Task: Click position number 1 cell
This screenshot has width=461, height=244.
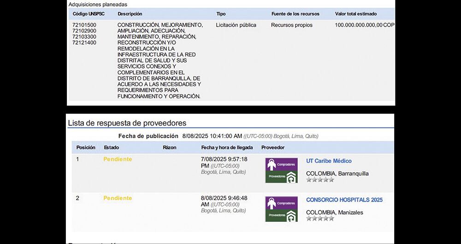Action: (x=77, y=159)
